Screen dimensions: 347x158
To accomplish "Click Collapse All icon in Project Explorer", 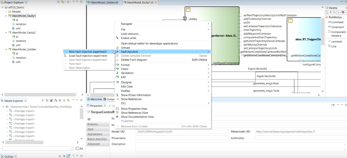I will 59,2.
